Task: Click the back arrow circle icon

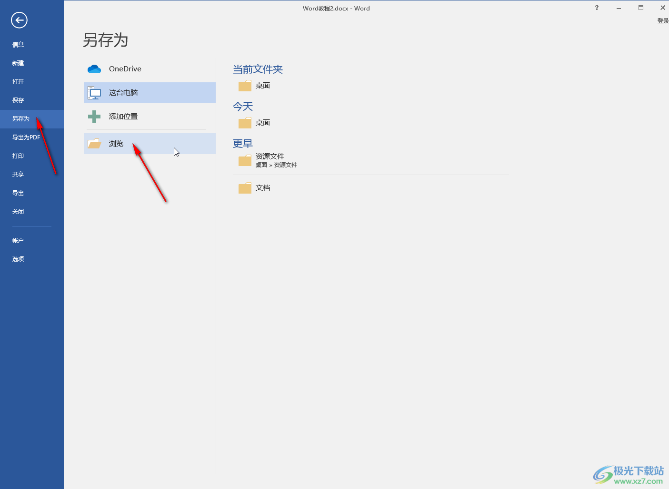Action: click(19, 20)
